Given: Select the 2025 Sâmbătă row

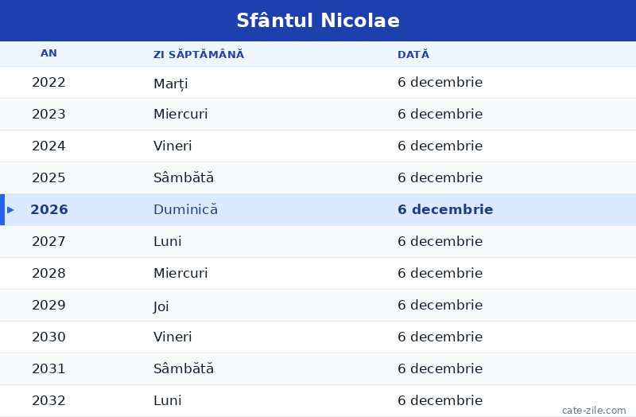Looking at the screenshot, I should coord(318,177).
